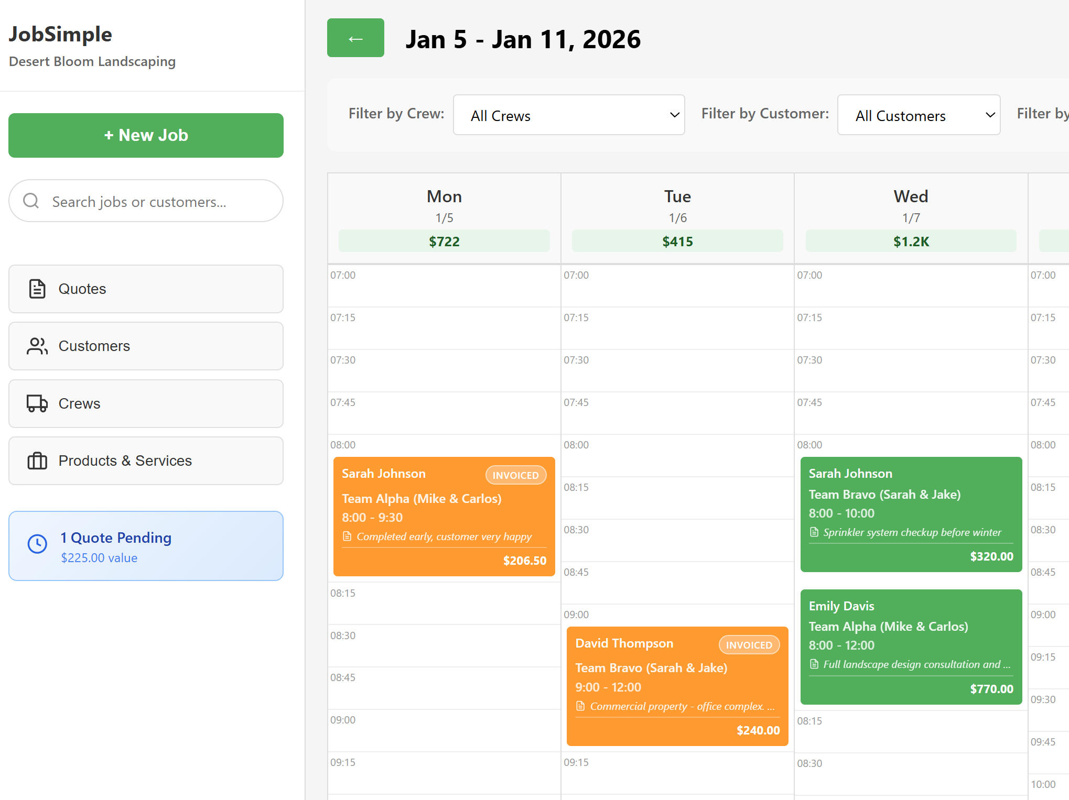
Task: Click the Customers people icon
Action: [x=37, y=346]
